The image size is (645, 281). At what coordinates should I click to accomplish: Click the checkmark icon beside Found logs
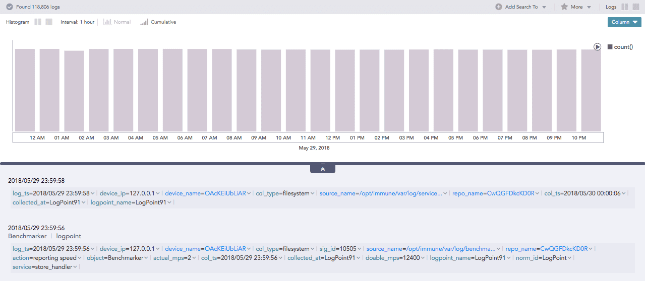9,7
